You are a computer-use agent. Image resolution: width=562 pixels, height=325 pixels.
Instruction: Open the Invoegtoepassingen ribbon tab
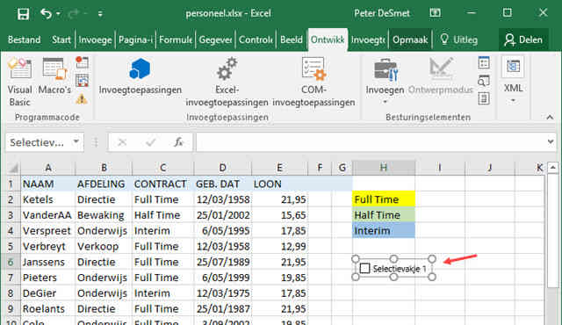368,40
